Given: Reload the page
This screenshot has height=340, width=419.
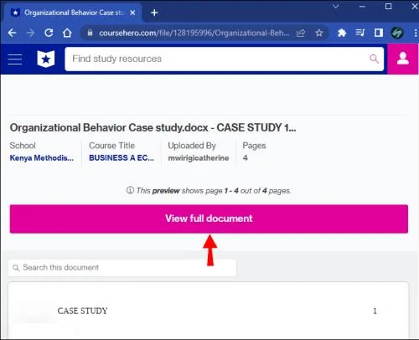Looking at the screenshot, I should pyautogui.click(x=49, y=33).
